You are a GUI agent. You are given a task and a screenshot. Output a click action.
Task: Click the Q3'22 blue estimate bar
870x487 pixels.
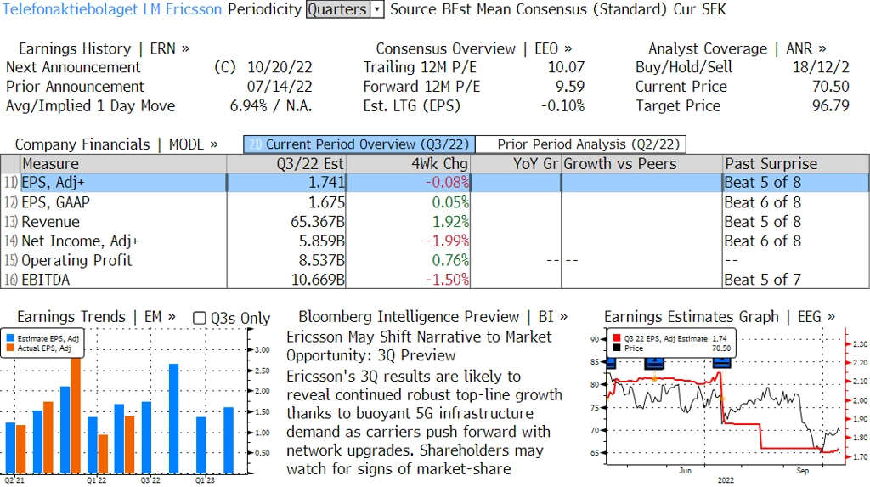(146, 438)
